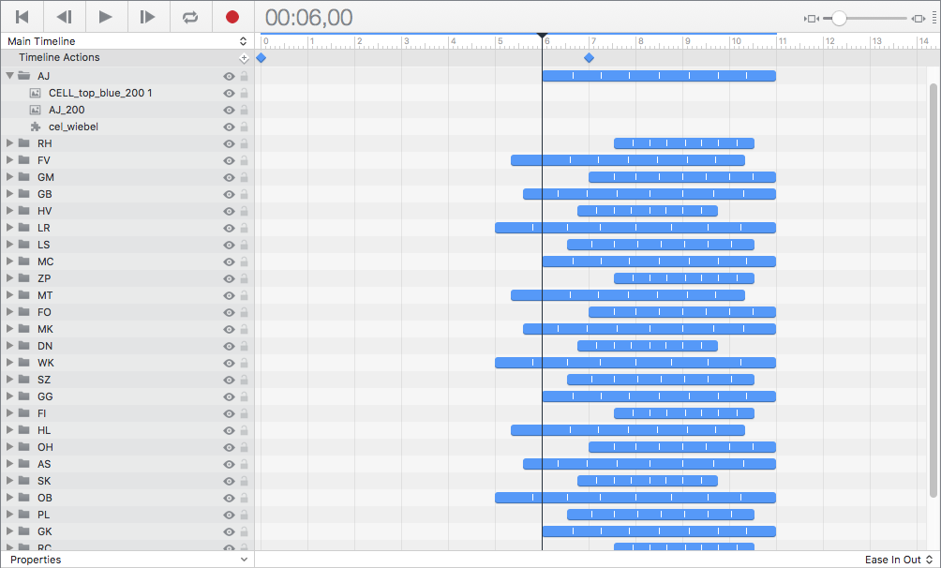Jump to the start of the timeline
941x568 pixels.
(x=22, y=17)
